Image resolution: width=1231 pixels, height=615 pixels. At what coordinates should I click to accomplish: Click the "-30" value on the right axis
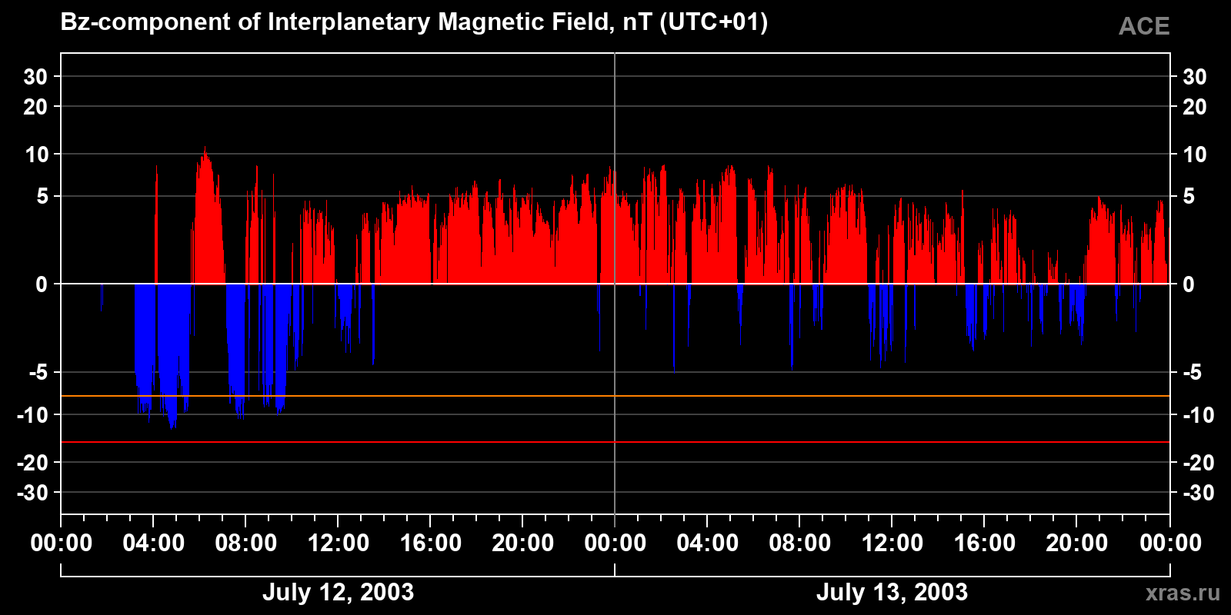click(x=1198, y=493)
